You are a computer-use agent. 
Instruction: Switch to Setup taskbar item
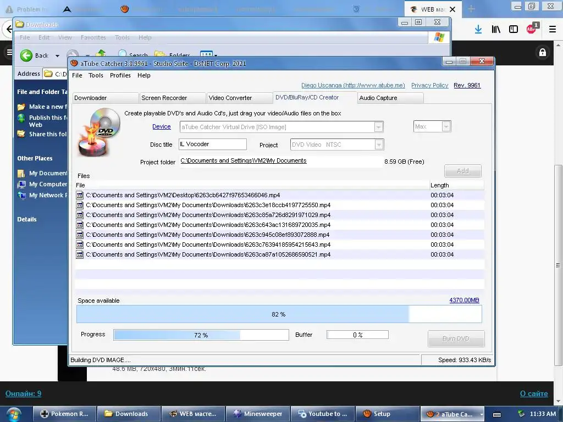tap(387, 414)
